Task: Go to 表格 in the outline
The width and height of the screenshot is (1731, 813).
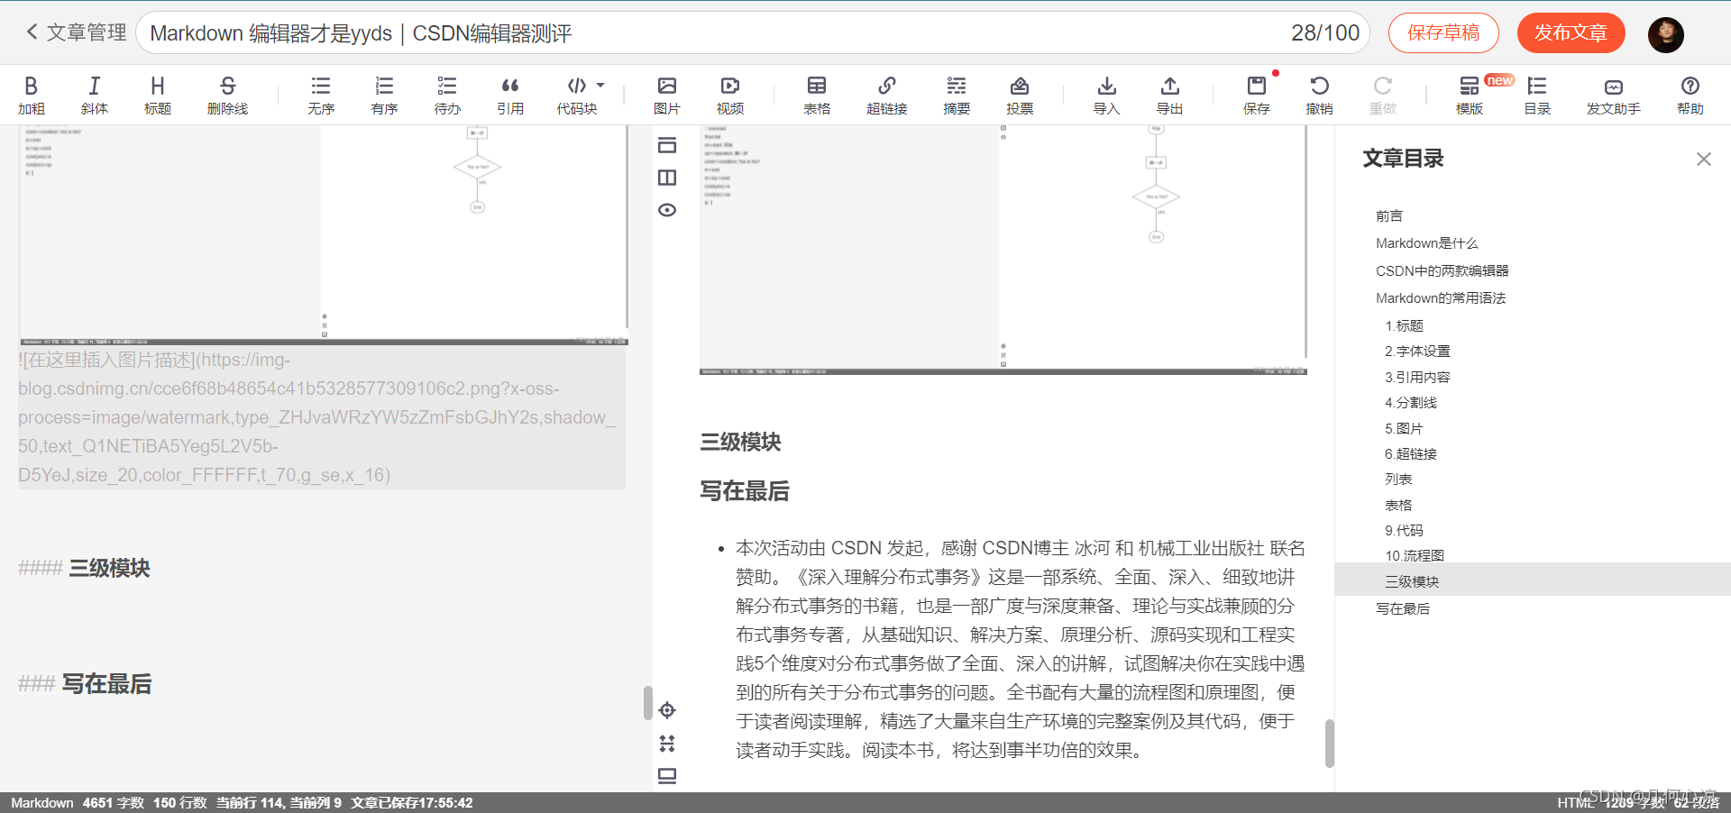Action: (x=1399, y=506)
